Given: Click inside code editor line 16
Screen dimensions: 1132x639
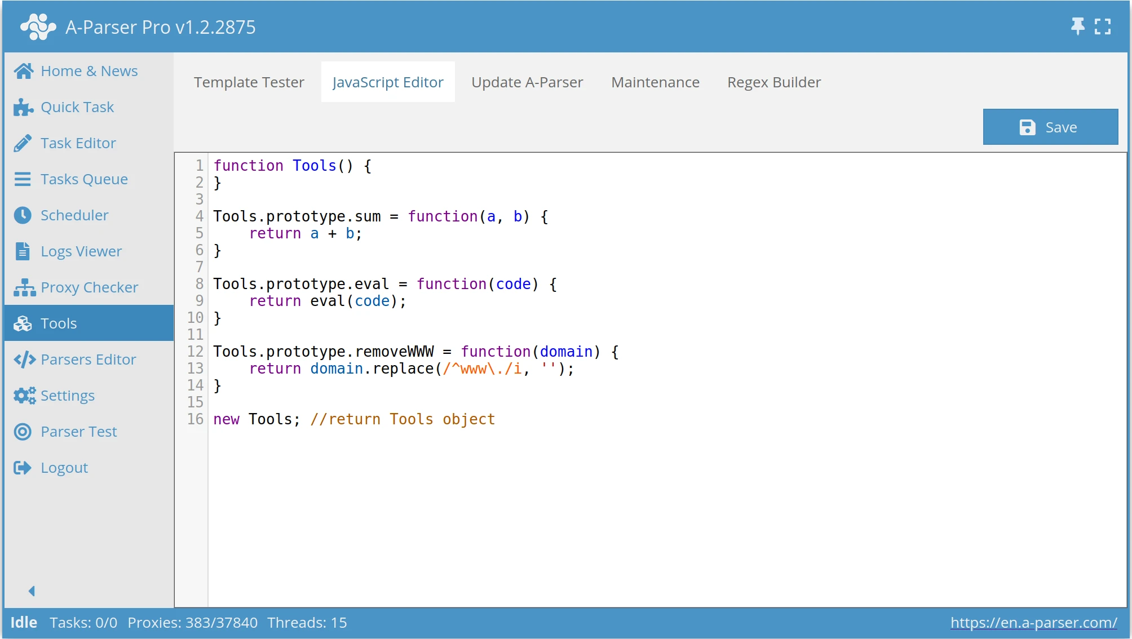Looking at the screenshot, I should (353, 419).
